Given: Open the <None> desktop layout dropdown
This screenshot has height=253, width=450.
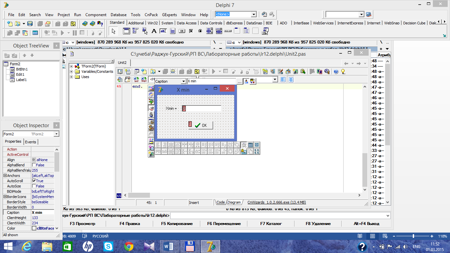Looking at the screenshot, I should [x=254, y=14].
